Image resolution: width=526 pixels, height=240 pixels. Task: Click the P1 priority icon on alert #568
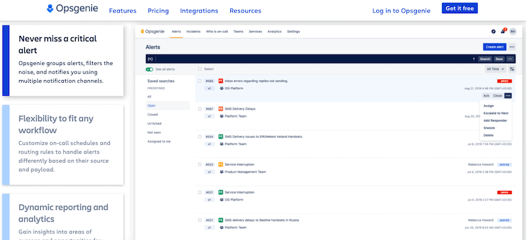pos(221,81)
